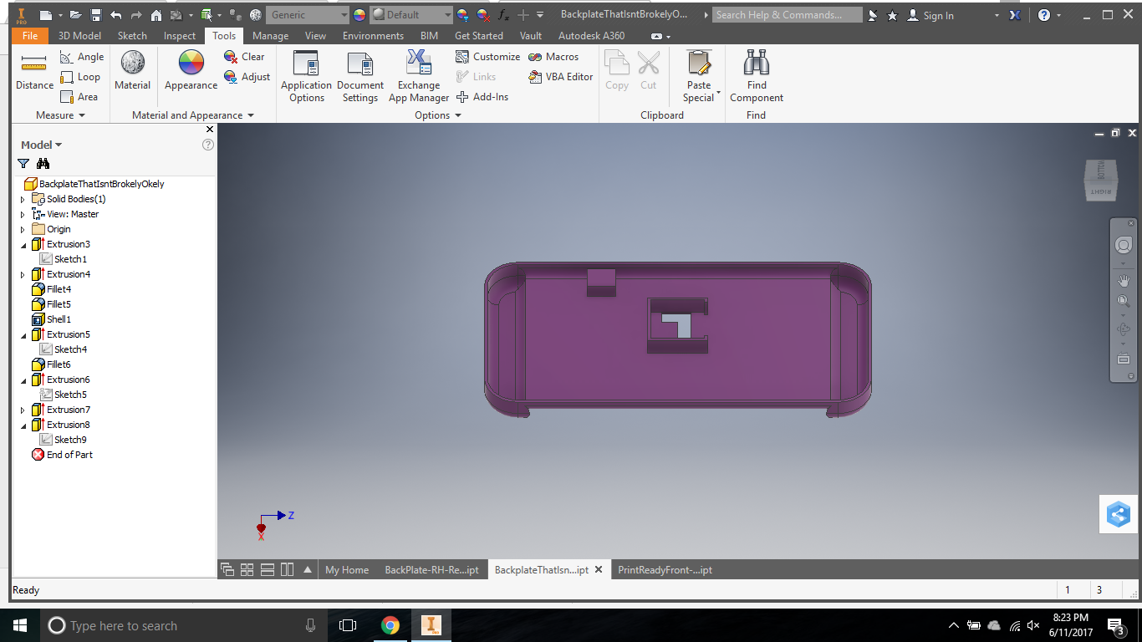The image size is (1142, 642).
Task: Open Application Options
Action: [x=306, y=77]
